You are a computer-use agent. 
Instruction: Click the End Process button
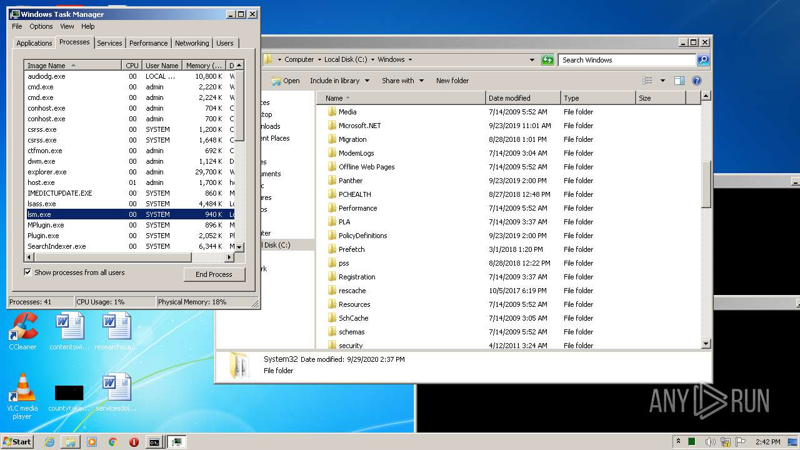(214, 274)
